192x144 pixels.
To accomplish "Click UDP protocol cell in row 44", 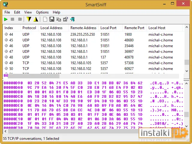I will click(x=26, y=34).
